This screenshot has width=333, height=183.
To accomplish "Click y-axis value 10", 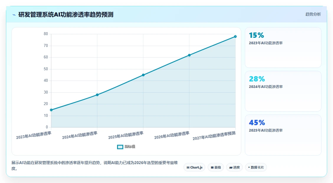I will tap(46, 116).
